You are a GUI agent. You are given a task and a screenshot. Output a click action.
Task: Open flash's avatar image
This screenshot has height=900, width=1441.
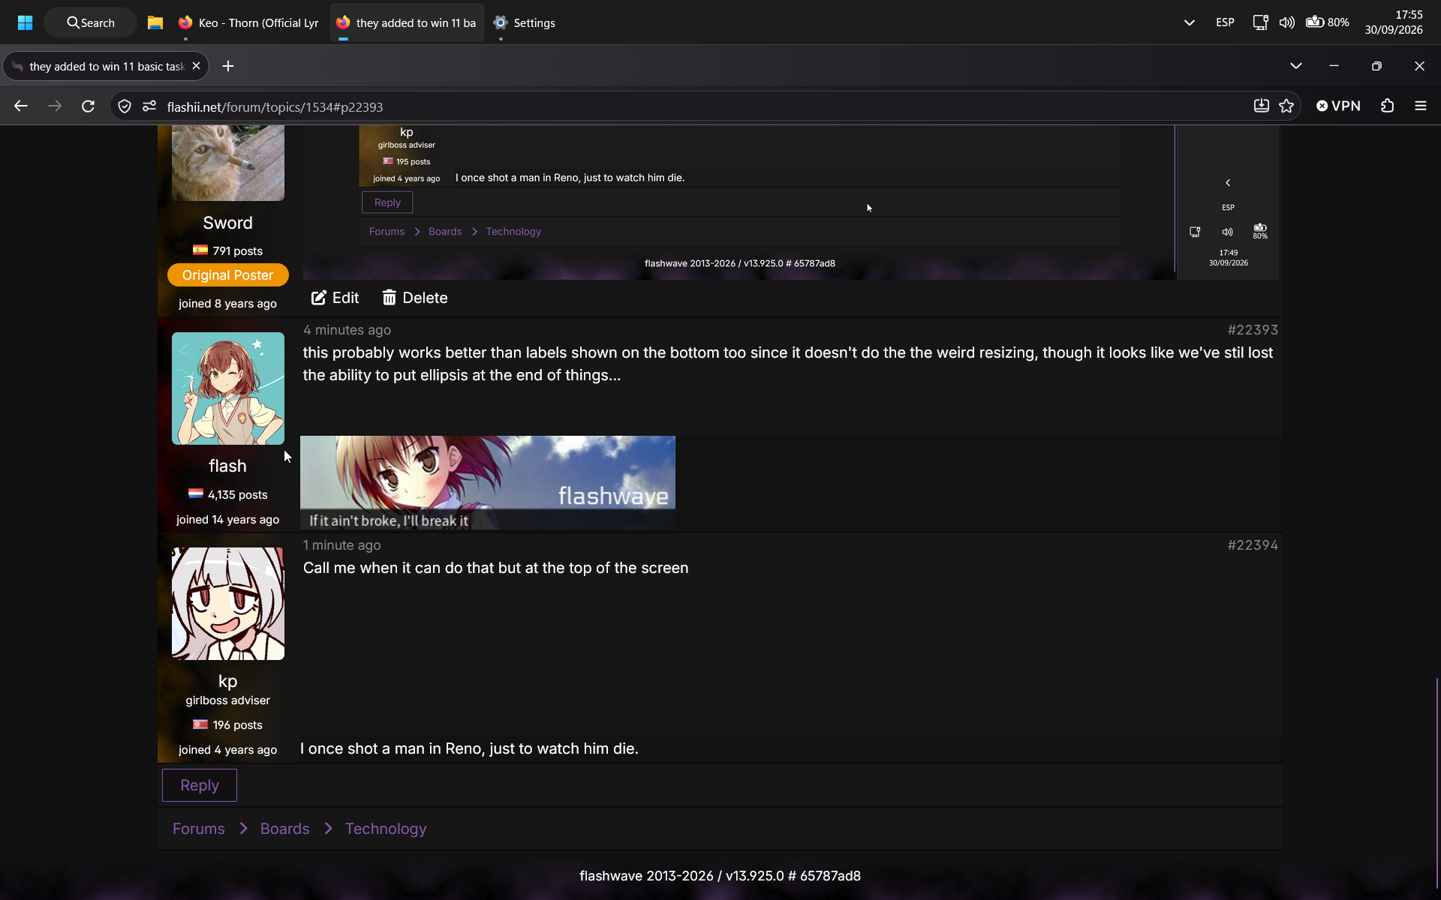[228, 388]
